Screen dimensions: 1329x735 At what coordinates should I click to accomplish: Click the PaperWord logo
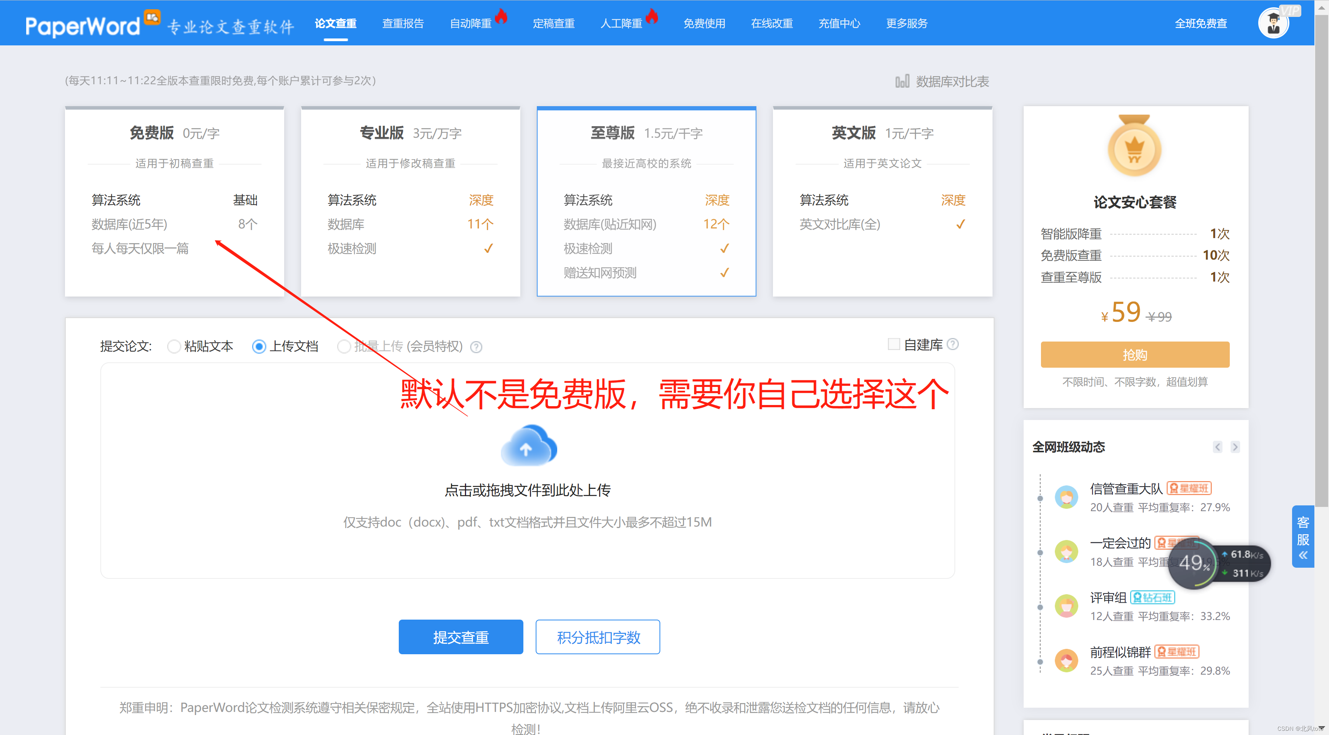(83, 25)
